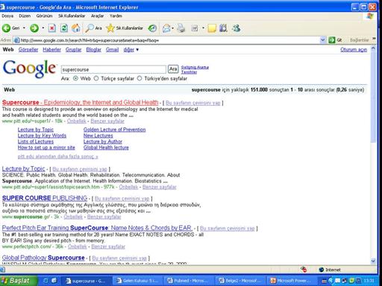
Task: Click the Forward green arrow icon
Action: [34, 28]
